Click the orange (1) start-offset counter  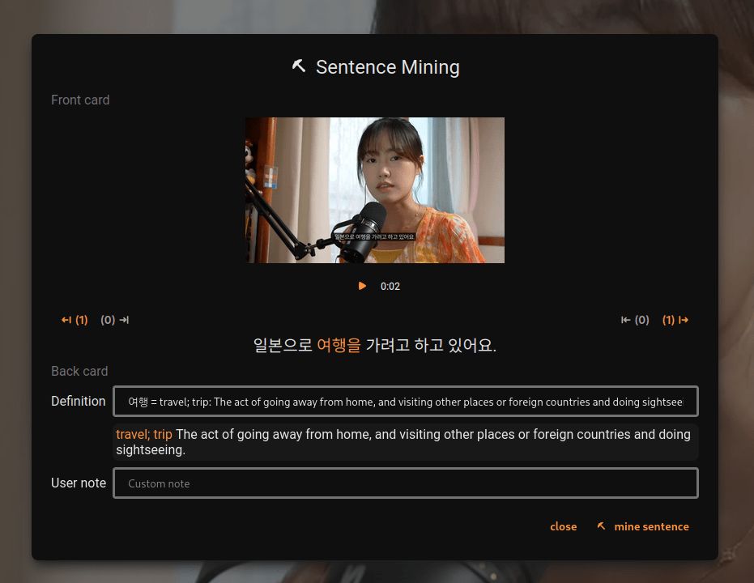click(81, 320)
